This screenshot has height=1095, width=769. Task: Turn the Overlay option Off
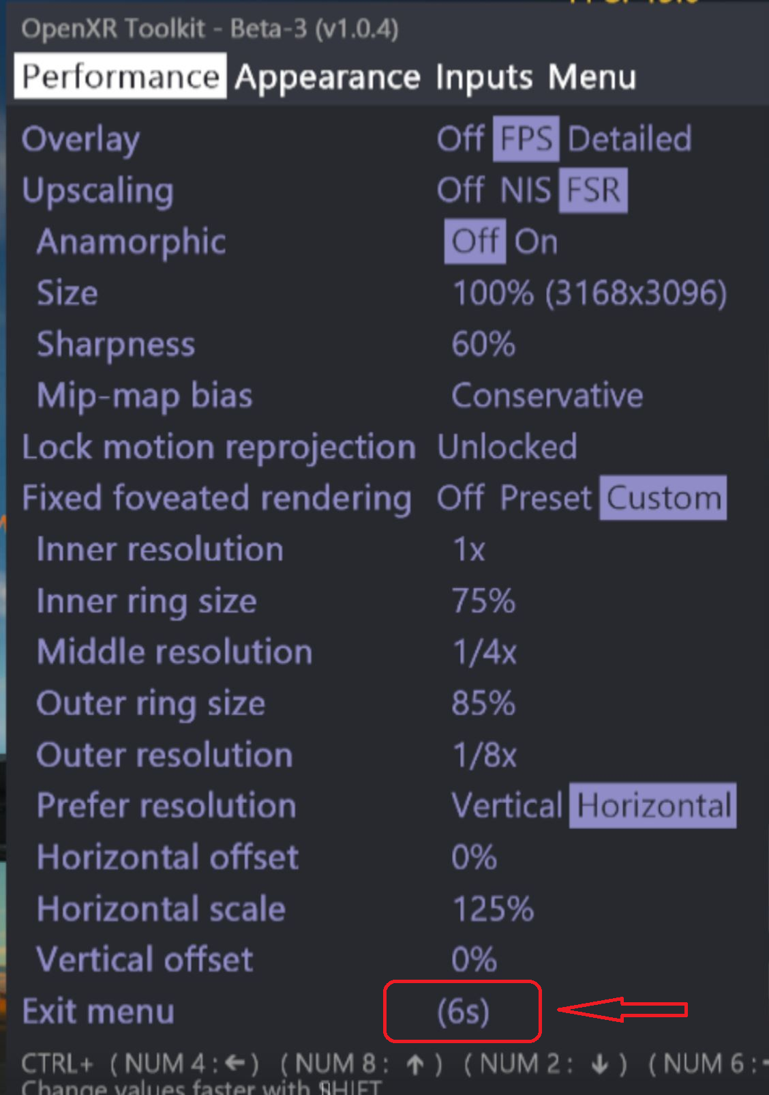click(x=460, y=139)
